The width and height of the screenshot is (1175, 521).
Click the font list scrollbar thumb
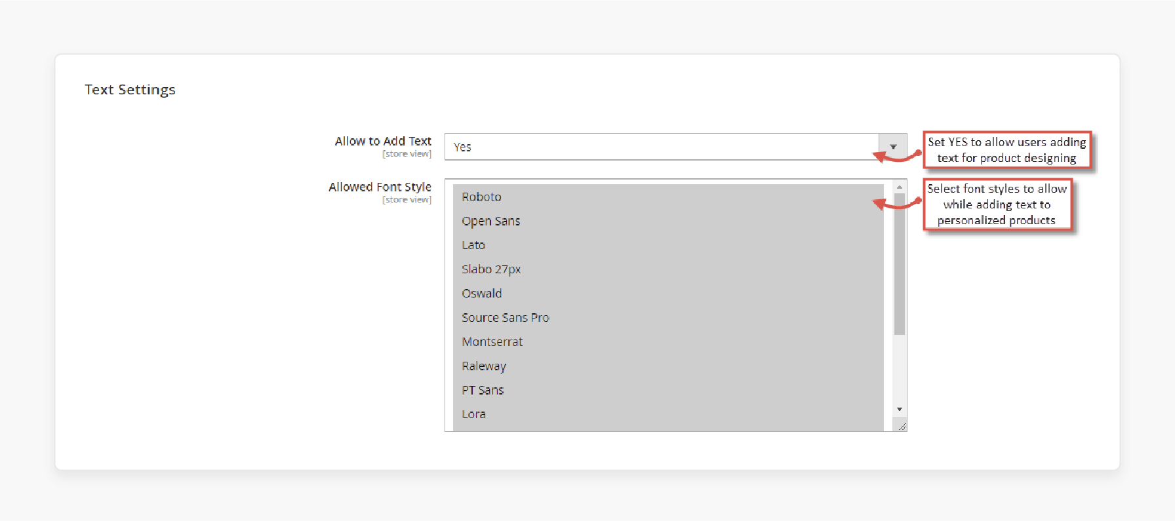(900, 264)
